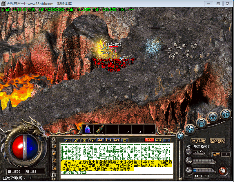Click the chat input field below the messages
The width and height of the screenshot is (234, 182).
[x=117, y=176]
